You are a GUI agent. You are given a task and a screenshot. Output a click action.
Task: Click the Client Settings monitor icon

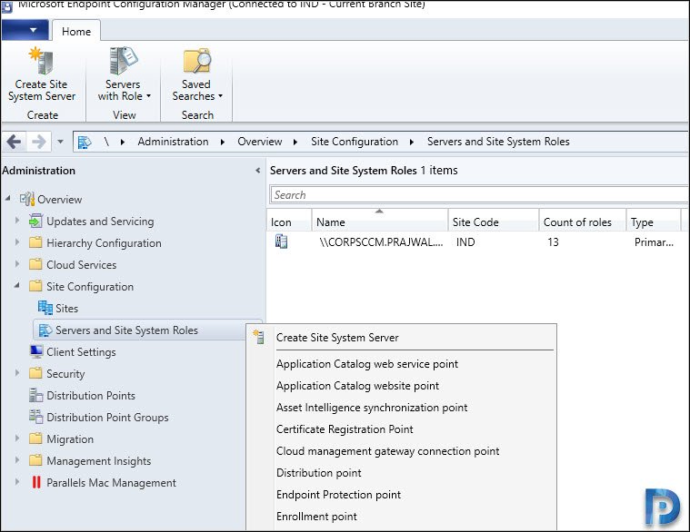pos(36,351)
